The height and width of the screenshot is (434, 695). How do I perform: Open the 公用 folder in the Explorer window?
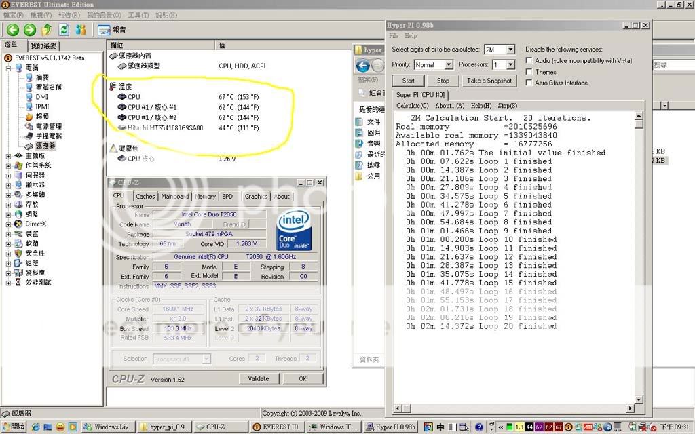[x=369, y=176]
